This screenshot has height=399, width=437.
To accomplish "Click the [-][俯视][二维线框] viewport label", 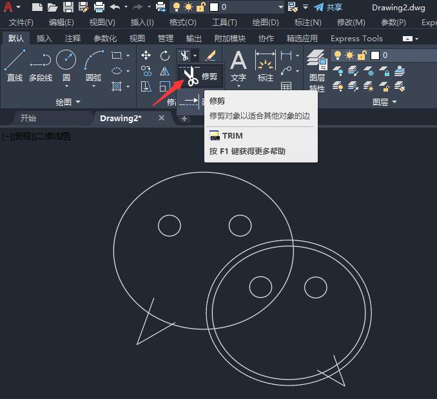I will [x=36, y=136].
